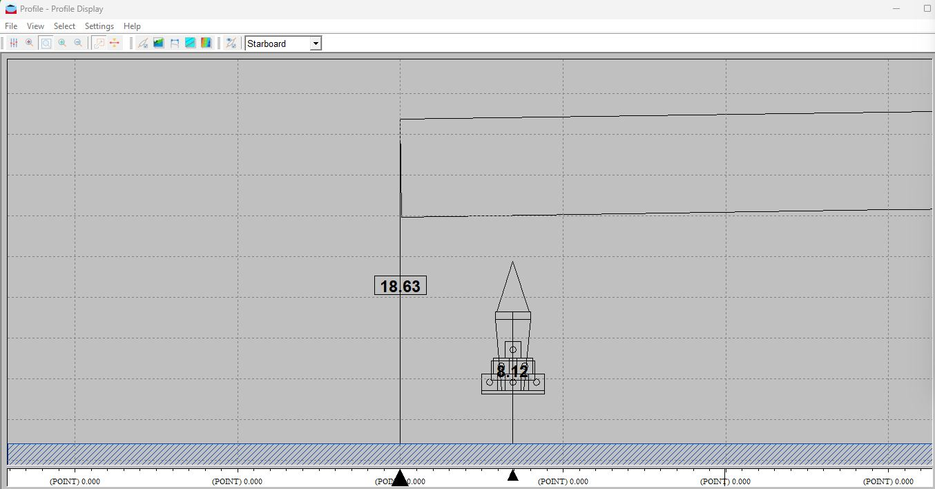Open the File menu
935x489 pixels.
(x=11, y=26)
